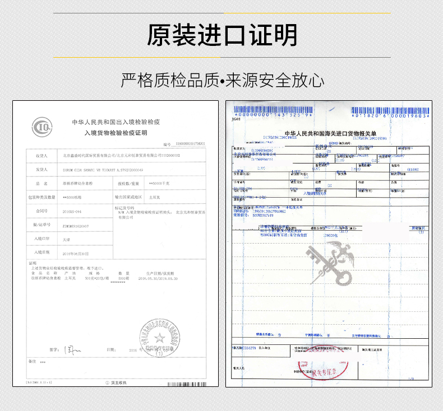Viewport: 443px width, 411px height.
Task: Click the 备注 remarks label
Action: pos(32,361)
